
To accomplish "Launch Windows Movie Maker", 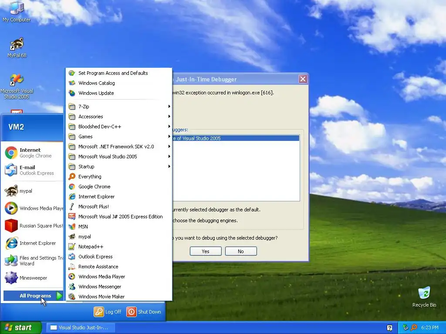I will click(119, 296).
